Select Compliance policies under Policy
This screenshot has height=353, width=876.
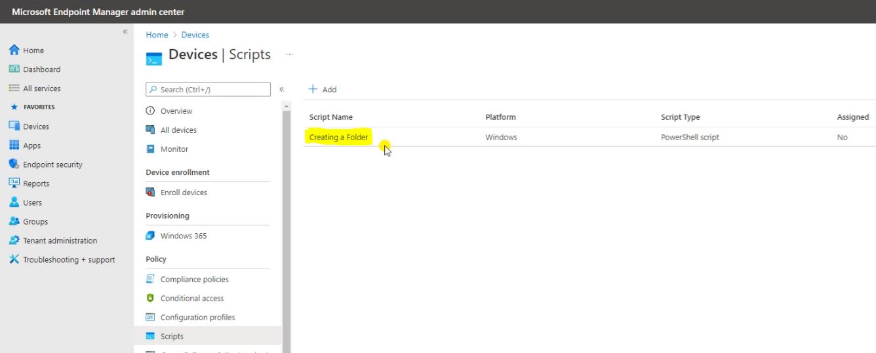tap(195, 279)
